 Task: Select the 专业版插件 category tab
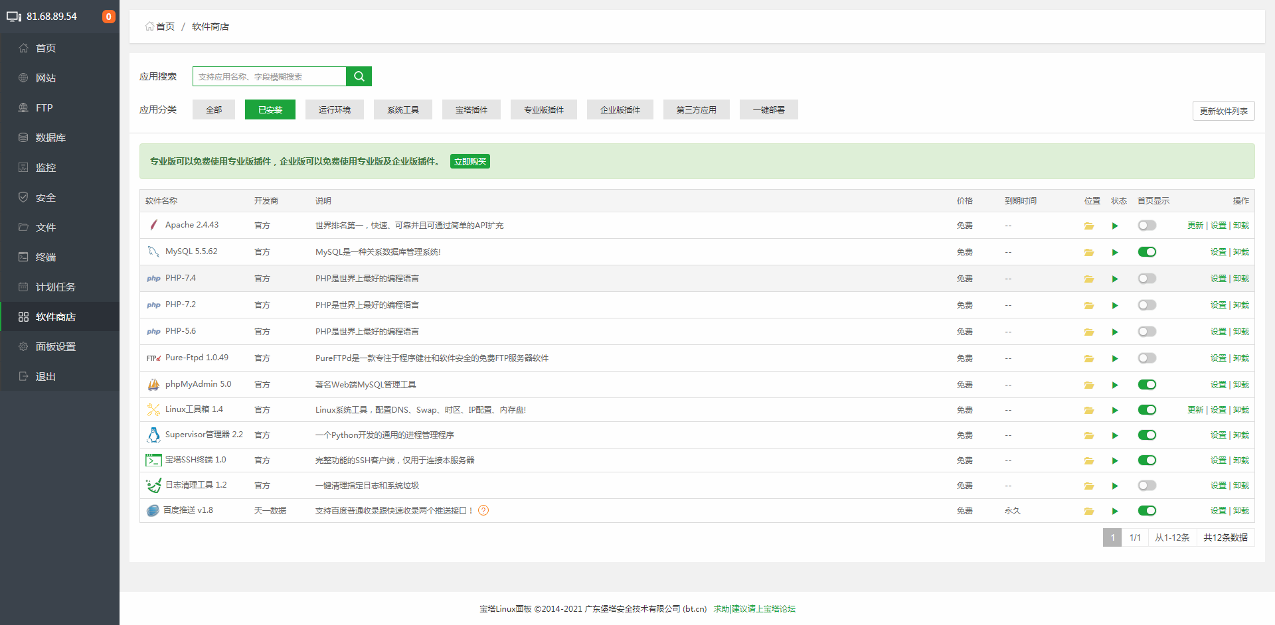click(x=544, y=109)
